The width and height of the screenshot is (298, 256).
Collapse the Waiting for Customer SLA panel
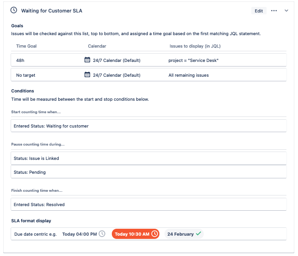click(286, 11)
